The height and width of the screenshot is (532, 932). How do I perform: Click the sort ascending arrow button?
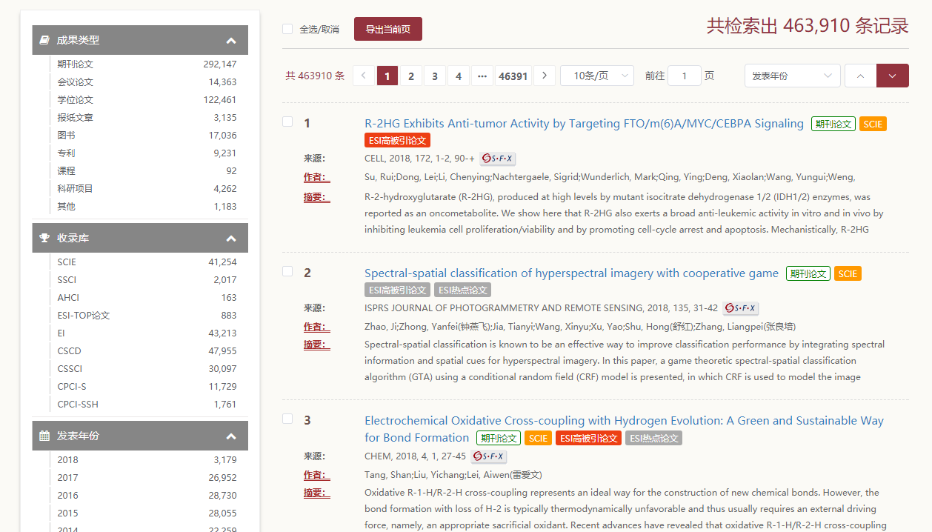tap(860, 76)
